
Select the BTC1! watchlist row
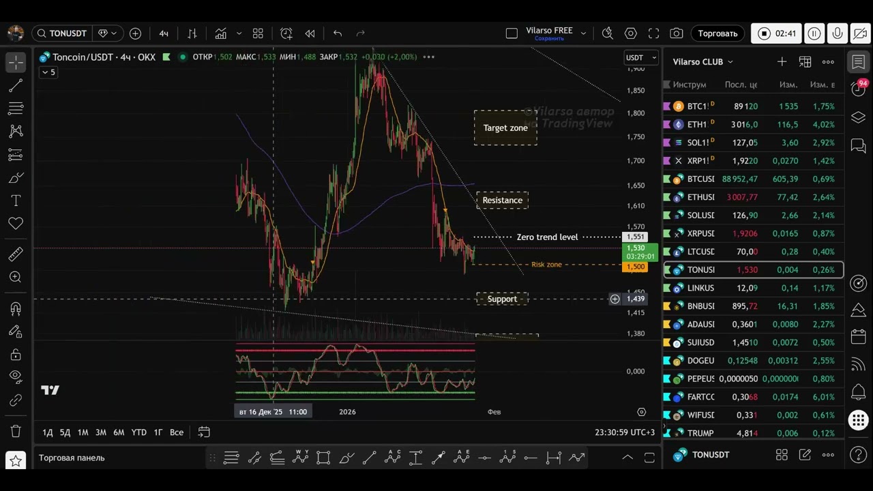(754, 106)
